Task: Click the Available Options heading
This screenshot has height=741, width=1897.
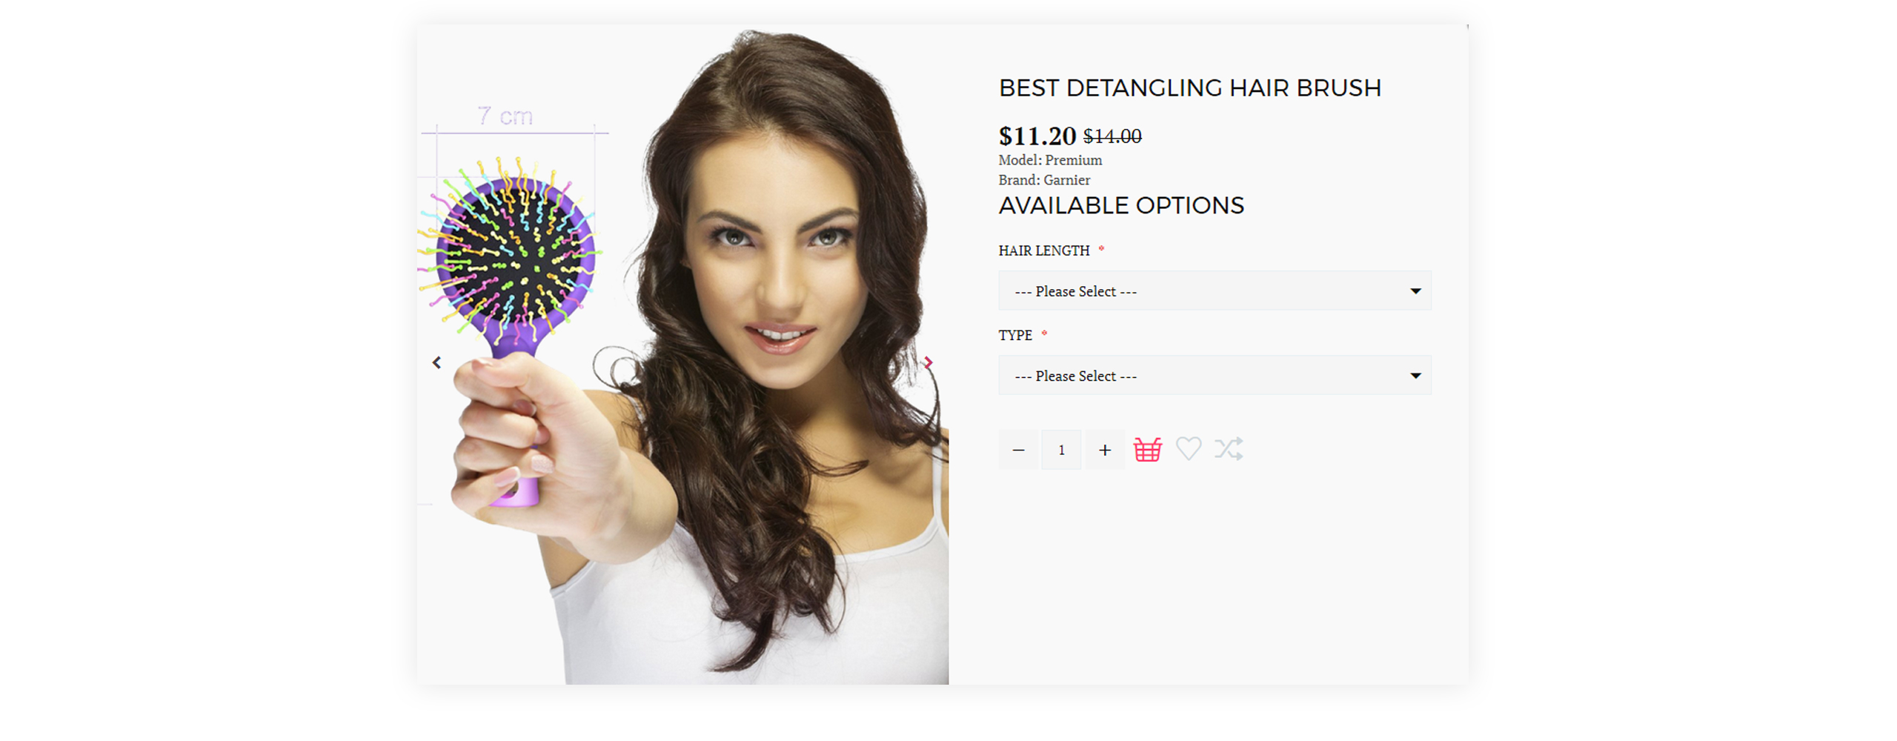Action: tap(1121, 205)
